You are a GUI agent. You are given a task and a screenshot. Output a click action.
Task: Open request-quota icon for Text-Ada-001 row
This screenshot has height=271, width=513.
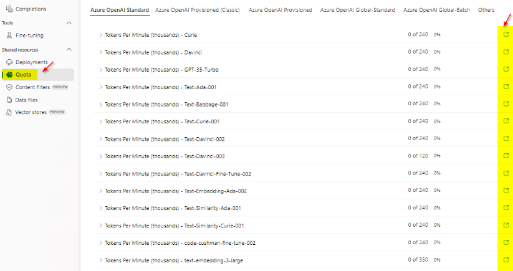pos(506,87)
